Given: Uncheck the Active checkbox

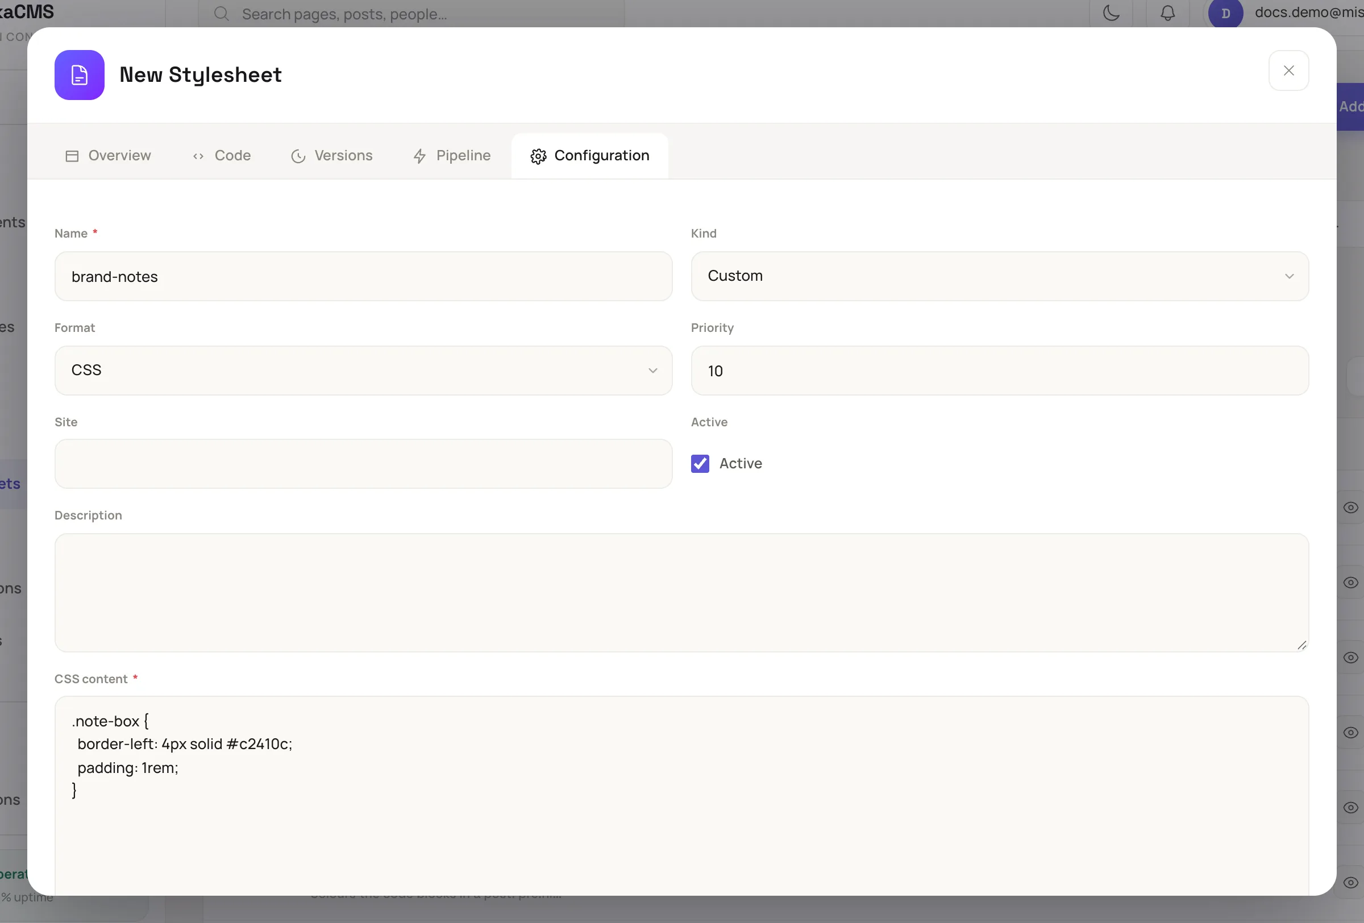Looking at the screenshot, I should [700, 464].
